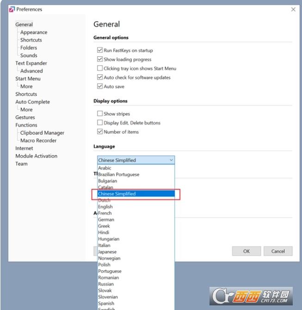Click the FastKeys app icon in title bar
This screenshot has width=302, height=310.
point(12,9)
